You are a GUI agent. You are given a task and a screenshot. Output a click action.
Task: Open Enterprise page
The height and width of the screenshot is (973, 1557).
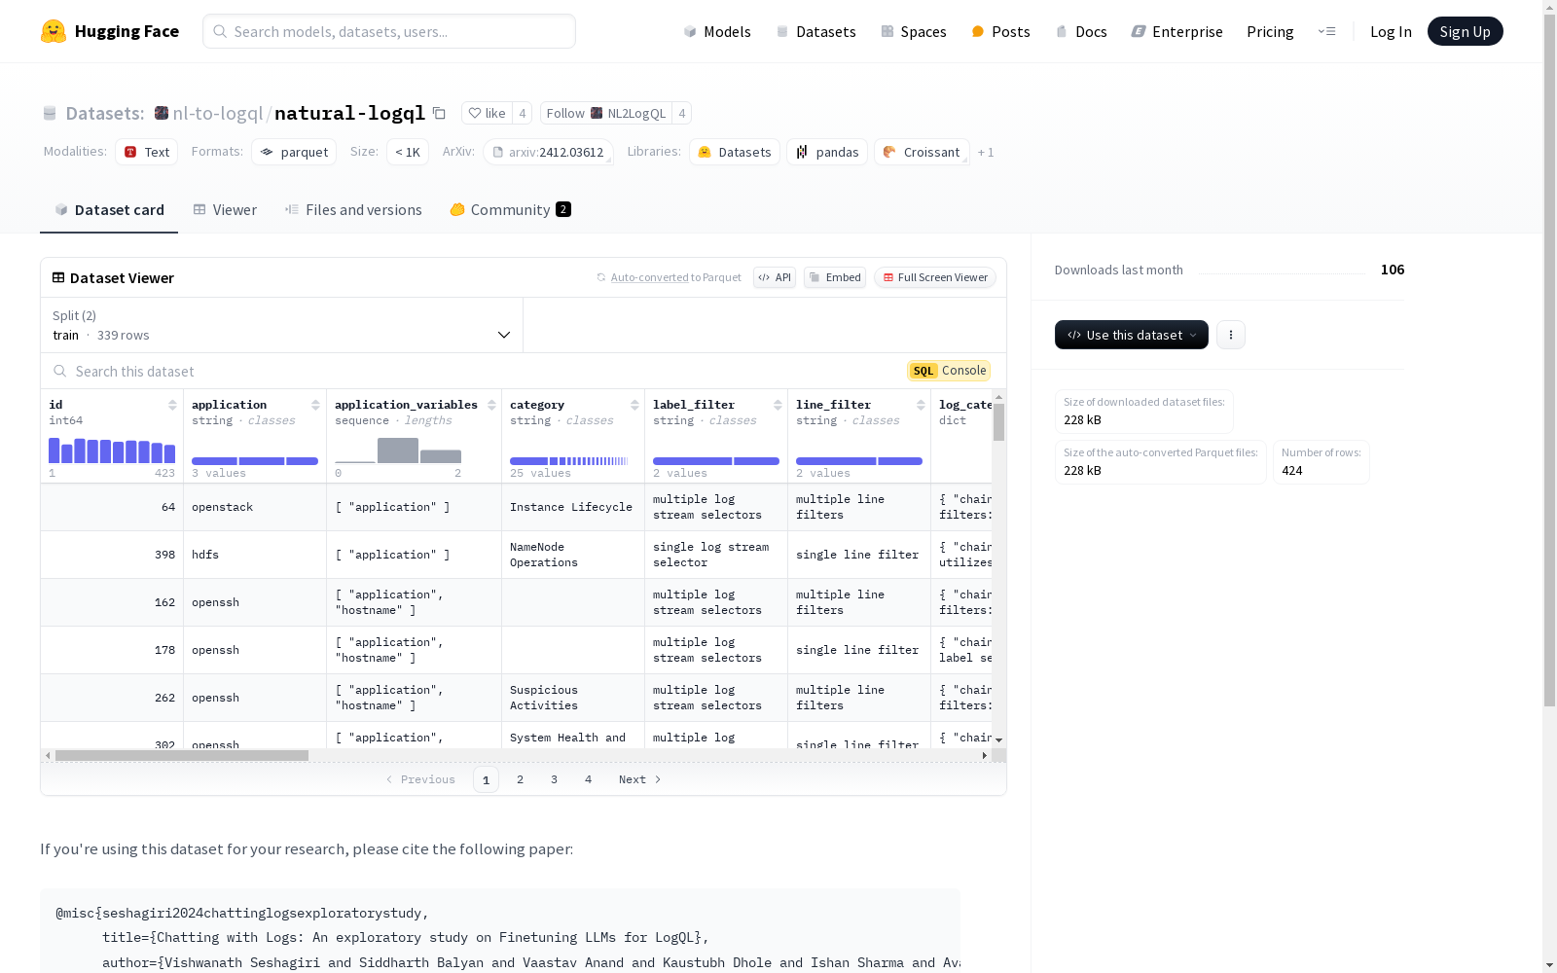[x=1177, y=31]
